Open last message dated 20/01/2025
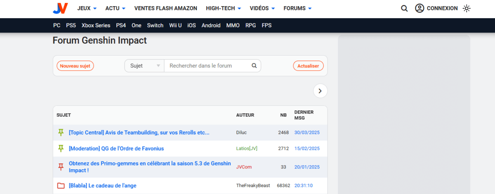The image size is (495, 194). point(307,167)
